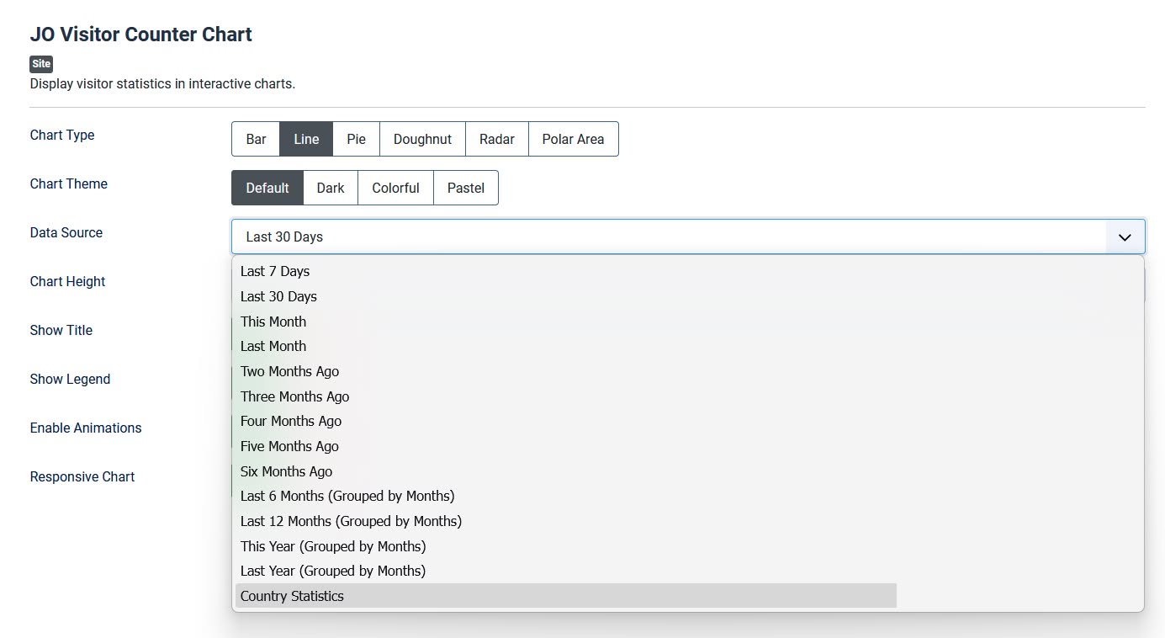Set chart theme to Pastel
Screen dimensions: 1165x638
(465, 188)
